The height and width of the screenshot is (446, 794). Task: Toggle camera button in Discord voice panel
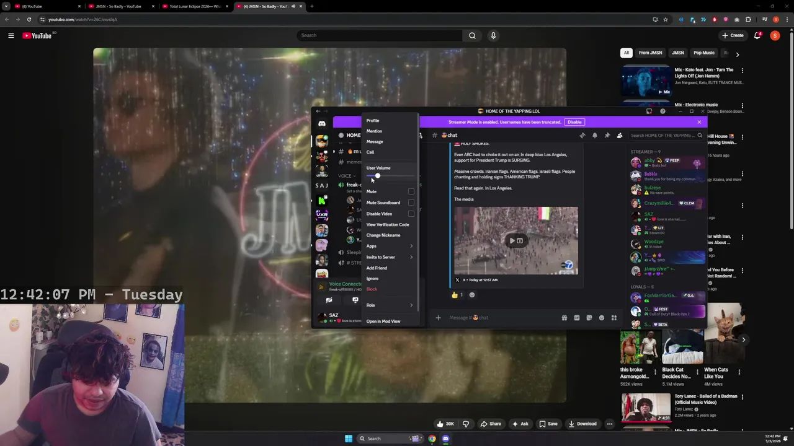click(329, 300)
